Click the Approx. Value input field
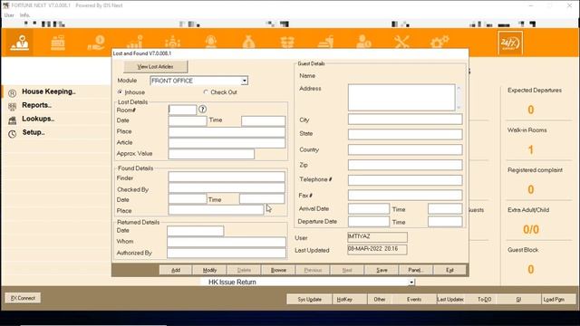 211,154
